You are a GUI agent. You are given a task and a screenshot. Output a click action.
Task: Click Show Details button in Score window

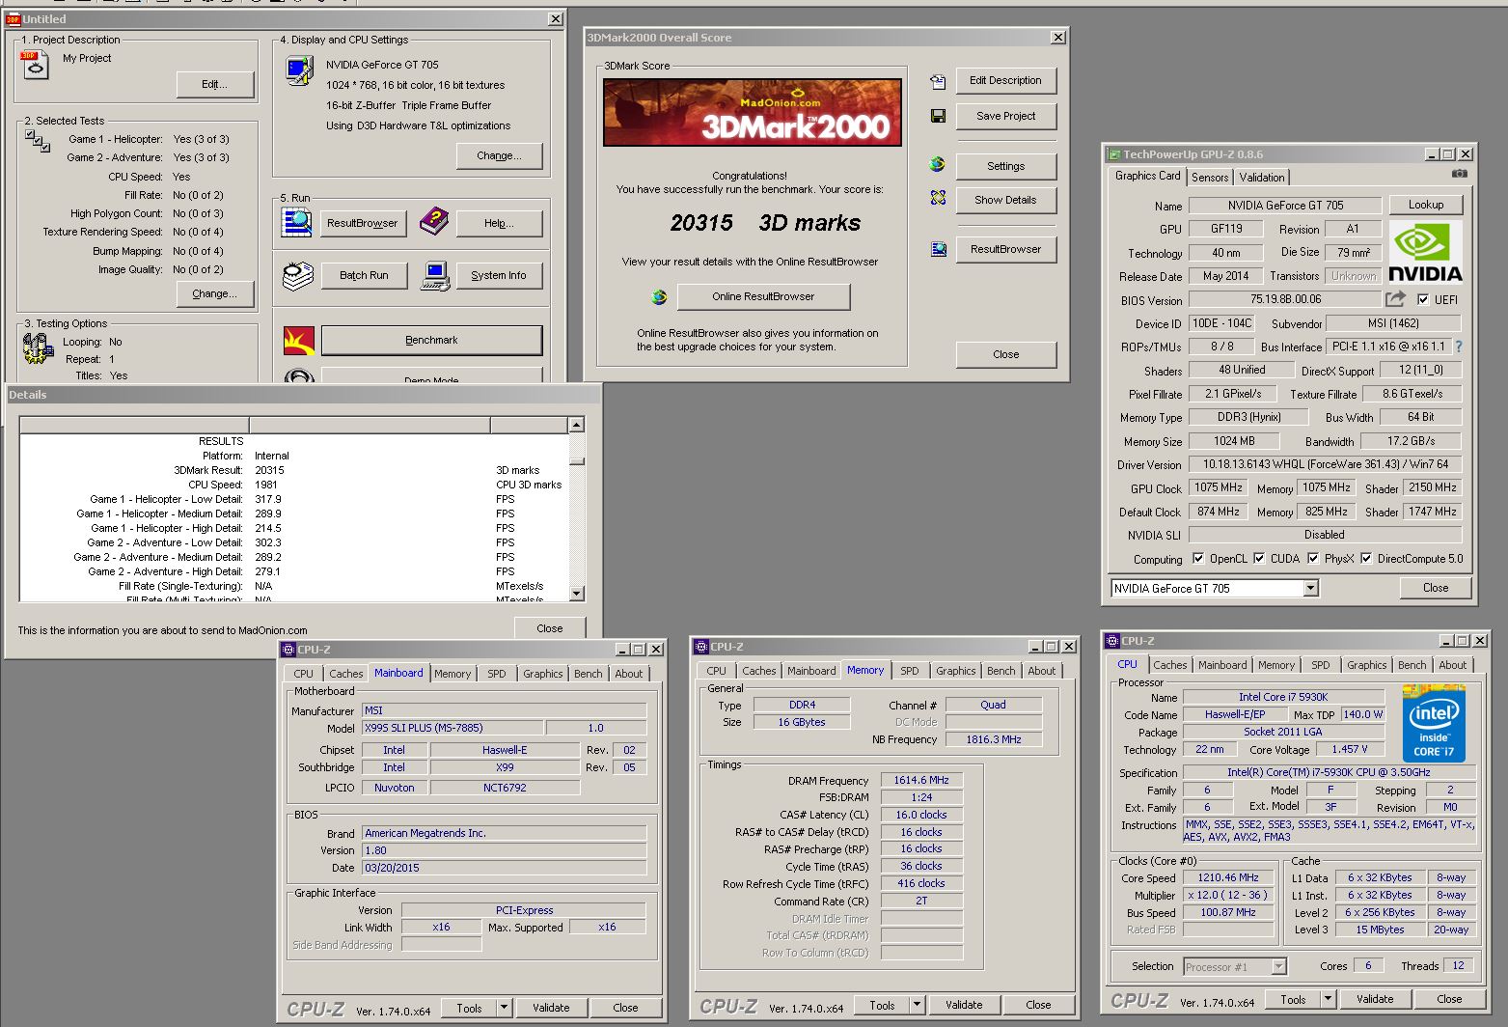[1005, 200]
